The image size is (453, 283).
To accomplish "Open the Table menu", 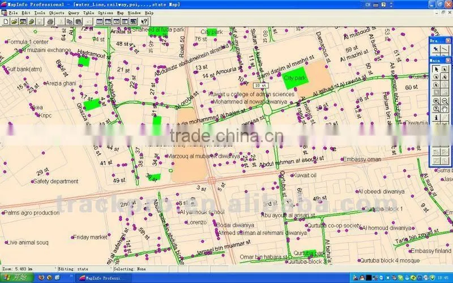I will click(89, 13).
